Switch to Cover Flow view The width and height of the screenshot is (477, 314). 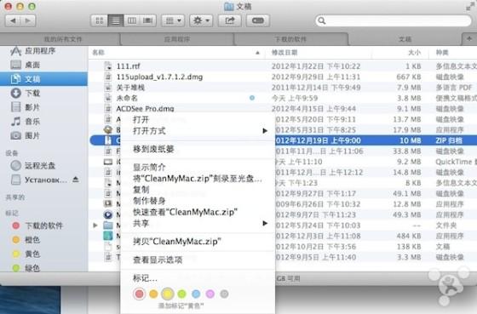[148, 20]
